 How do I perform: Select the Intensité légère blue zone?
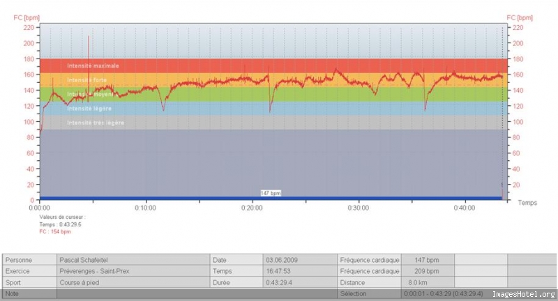pyautogui.click(x=273, y=109)
